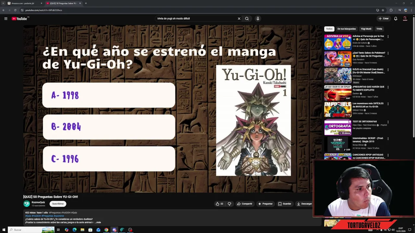Screen dimensions: 415x233
Task: Open options for 'Adivina el Personaje por la Voz' video
Action: 388,37
